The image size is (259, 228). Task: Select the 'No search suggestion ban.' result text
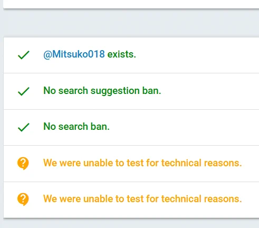pyautogui.click(x=102, y=91)
